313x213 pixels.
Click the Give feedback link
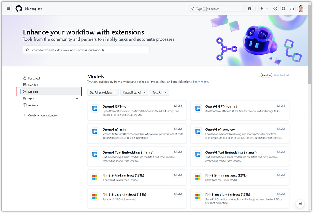(282, 75)
